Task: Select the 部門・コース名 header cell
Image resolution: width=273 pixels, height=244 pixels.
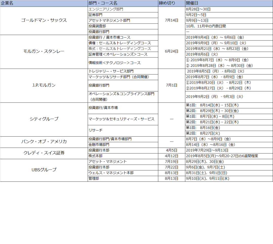Action: [123, 3]
